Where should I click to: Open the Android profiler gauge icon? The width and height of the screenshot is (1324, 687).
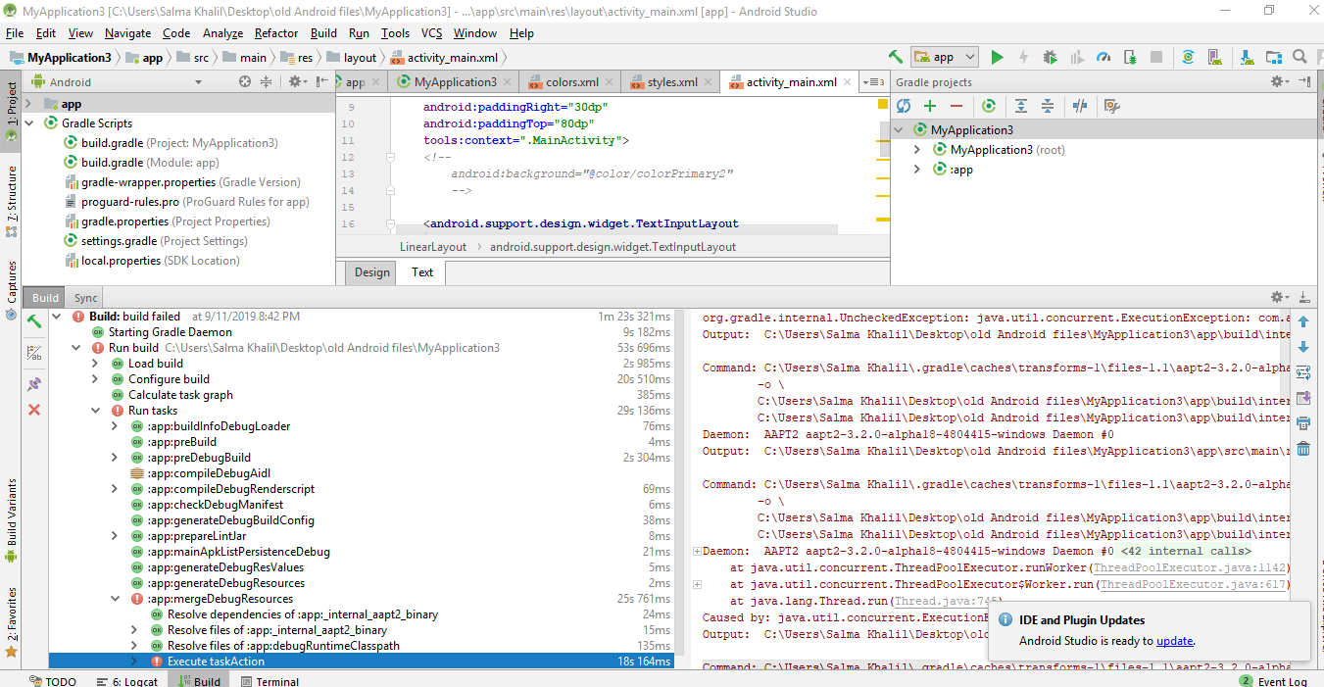pyautogui.click(x=1103, y=58)
